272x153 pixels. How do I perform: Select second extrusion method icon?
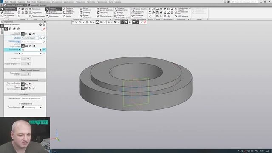click(26, 46)
